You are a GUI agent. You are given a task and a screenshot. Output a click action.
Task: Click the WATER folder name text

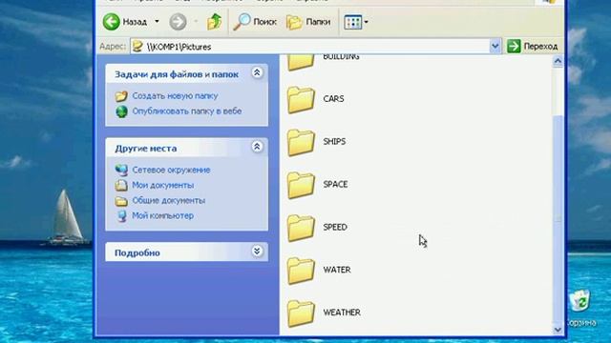pos(337,270)
